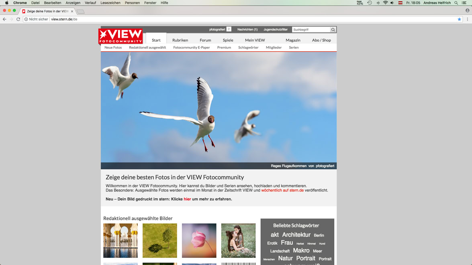This screenshot has height=265, width=472.
Task: Click the Wi-Fi status icon
Action: [x=385, y=3]
